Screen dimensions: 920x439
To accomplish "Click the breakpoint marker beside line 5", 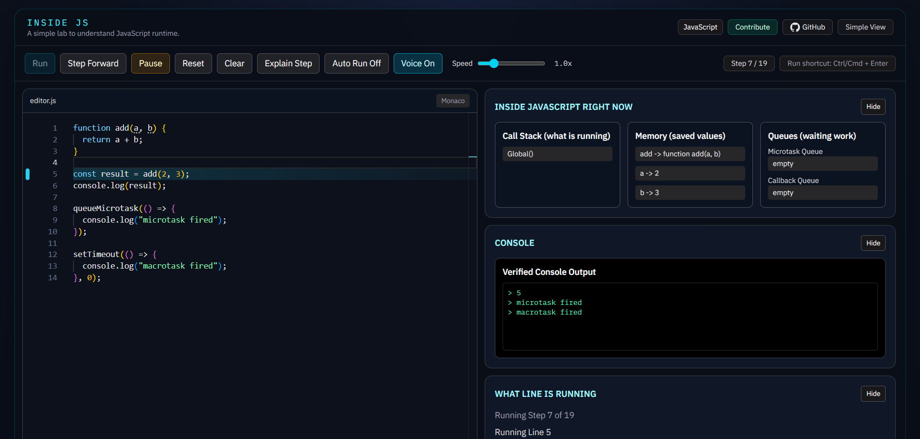I will click(x=28, y=174).
